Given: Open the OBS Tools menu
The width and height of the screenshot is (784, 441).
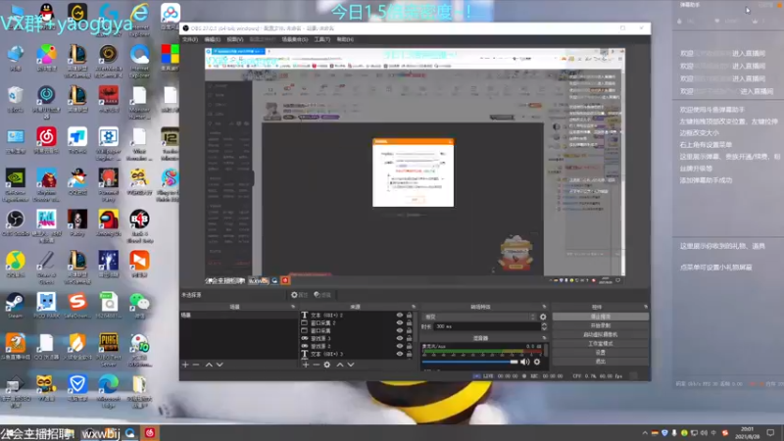Looking at the screenshot, I should (x=322, y=39).
